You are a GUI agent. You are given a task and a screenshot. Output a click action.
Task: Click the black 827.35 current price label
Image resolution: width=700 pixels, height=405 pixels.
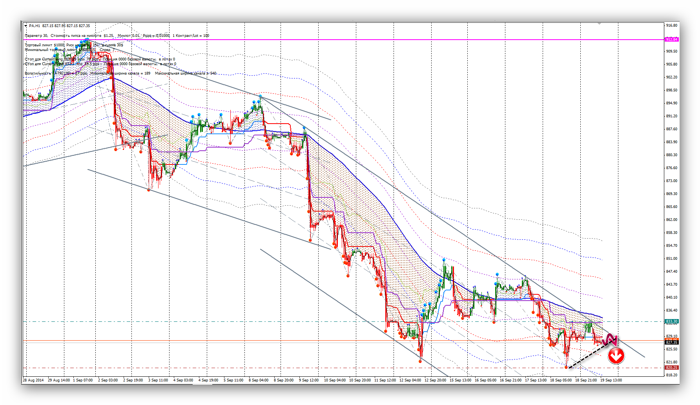pos(671,343)
